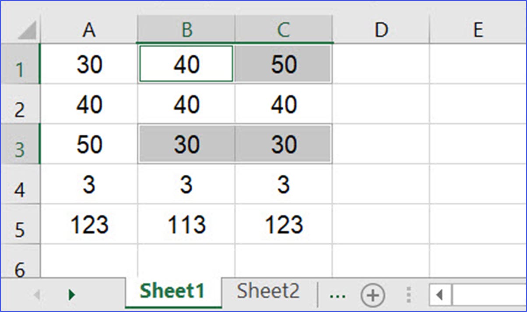This screenshot has height=312, width=527.
Task: Select column header B
Action: [186, 30]
